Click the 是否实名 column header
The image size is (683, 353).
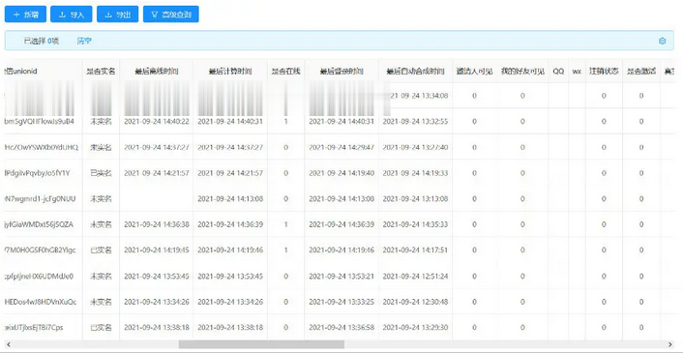(101, 72)
